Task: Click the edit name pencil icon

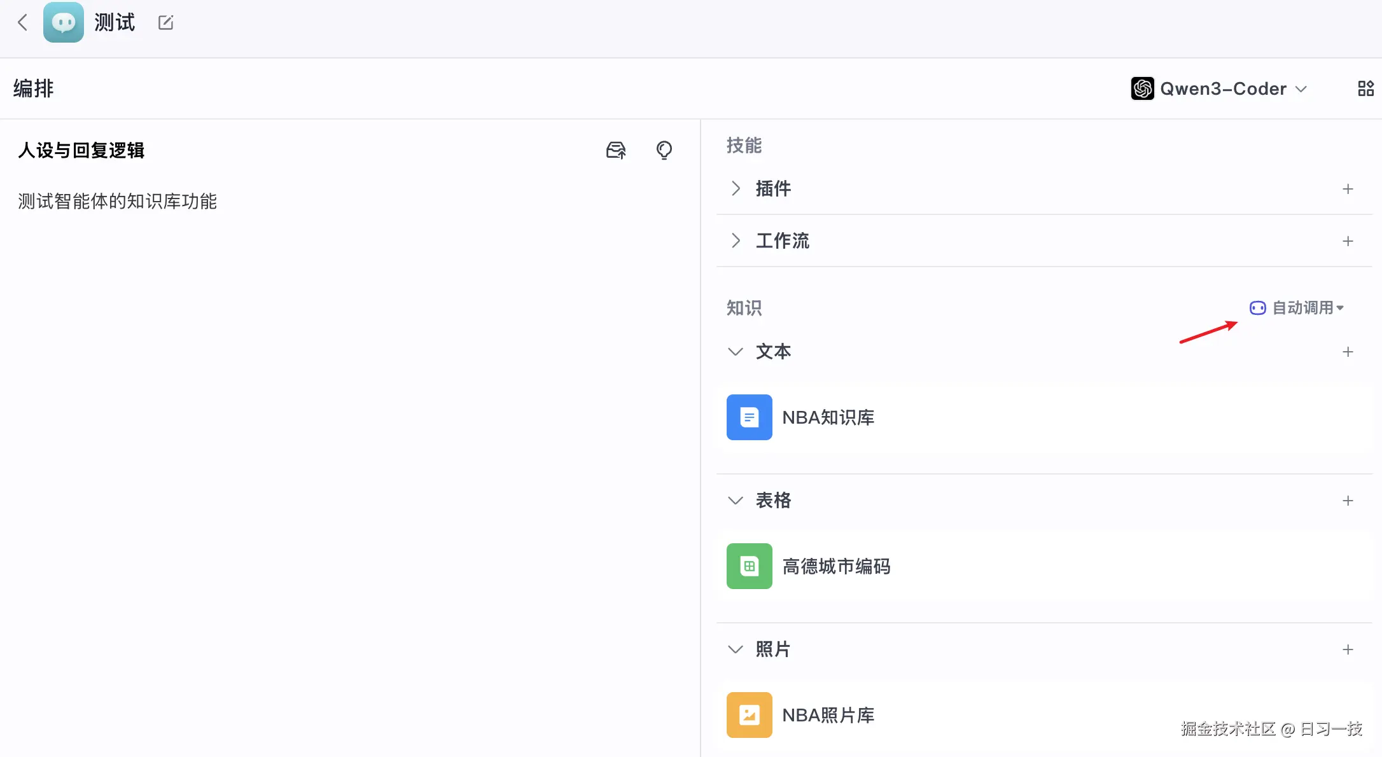Action: (165, 23)
